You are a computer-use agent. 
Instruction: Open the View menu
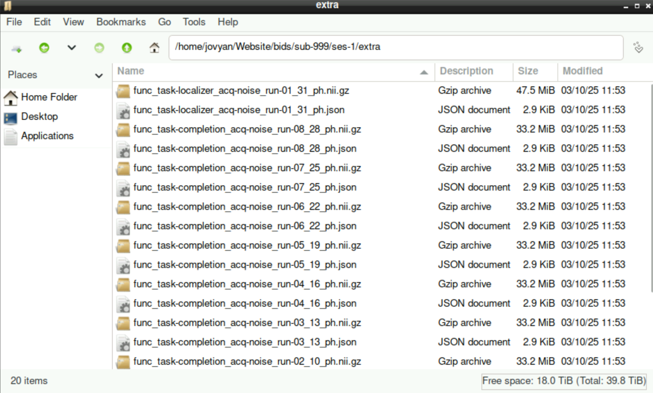73,22
